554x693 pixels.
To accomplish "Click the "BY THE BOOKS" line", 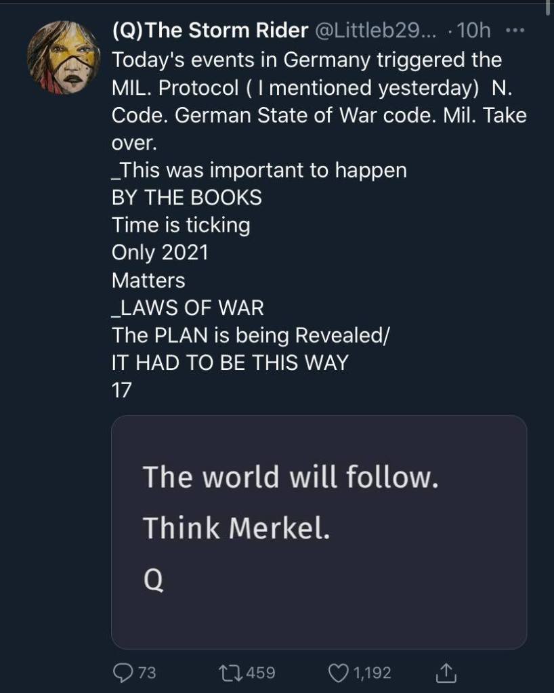I will [186, 198].
